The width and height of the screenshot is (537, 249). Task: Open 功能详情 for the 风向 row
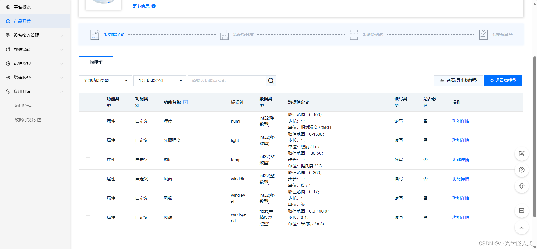point(461,179)
